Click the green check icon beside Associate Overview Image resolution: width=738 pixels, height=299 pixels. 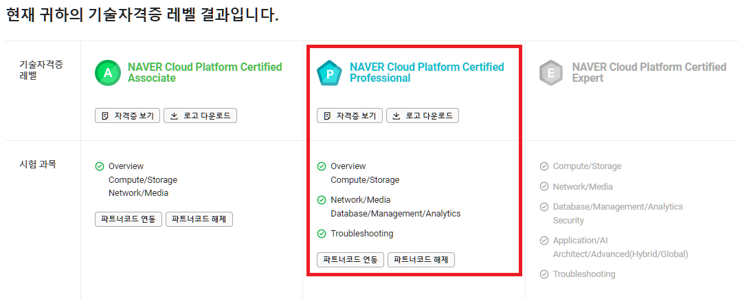click(x=100, y=166)
